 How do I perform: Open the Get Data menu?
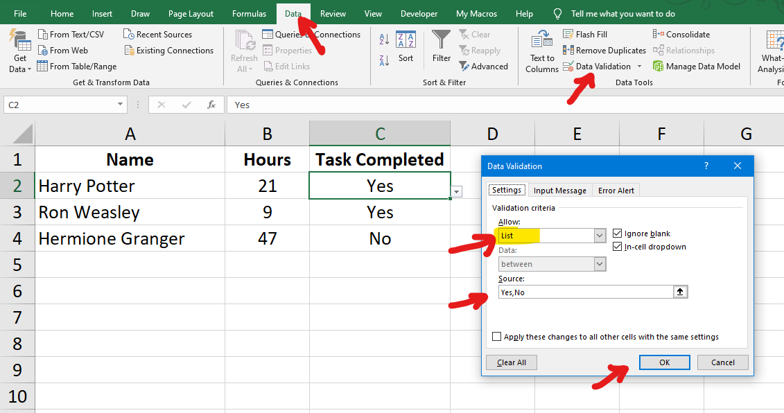pos(20,51)
